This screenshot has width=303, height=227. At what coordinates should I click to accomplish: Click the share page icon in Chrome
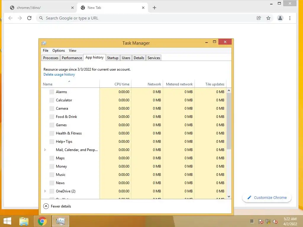(x=259, y=18)
